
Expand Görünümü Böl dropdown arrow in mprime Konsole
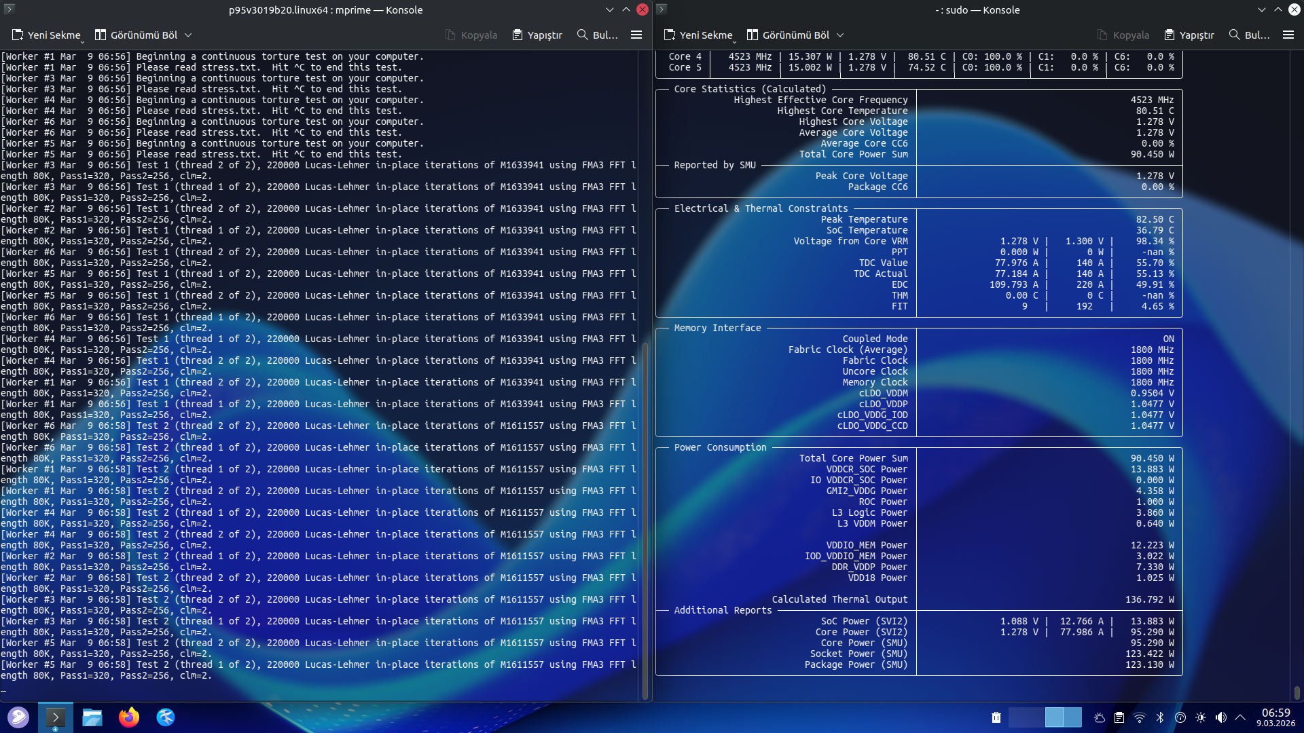pyautogui.click(x=188, y=35)
